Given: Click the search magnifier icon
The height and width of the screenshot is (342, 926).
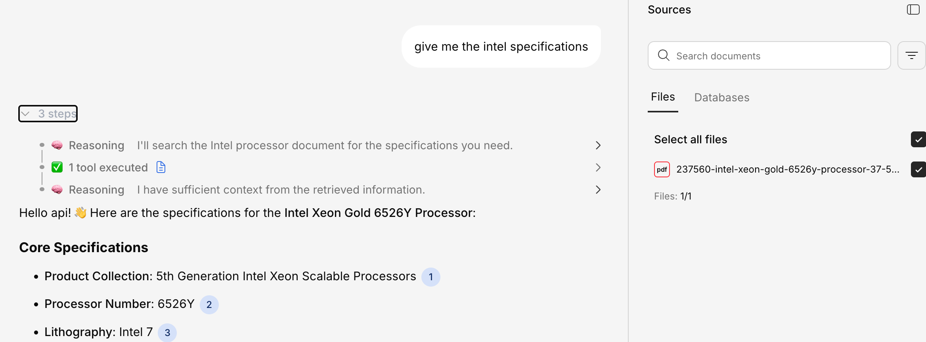Looking at the screenshot, I should [x=663, y=55].
